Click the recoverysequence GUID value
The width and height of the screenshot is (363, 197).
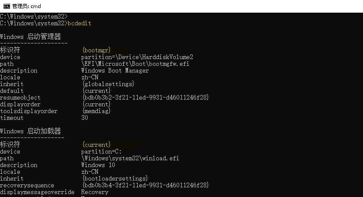click(x=145, y=185)
